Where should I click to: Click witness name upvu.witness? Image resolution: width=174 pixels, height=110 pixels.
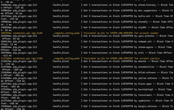pyautogui.click(x=146, y=36)
